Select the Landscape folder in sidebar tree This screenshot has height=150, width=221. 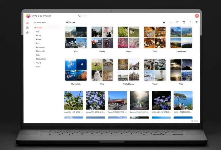pos(40,47)
